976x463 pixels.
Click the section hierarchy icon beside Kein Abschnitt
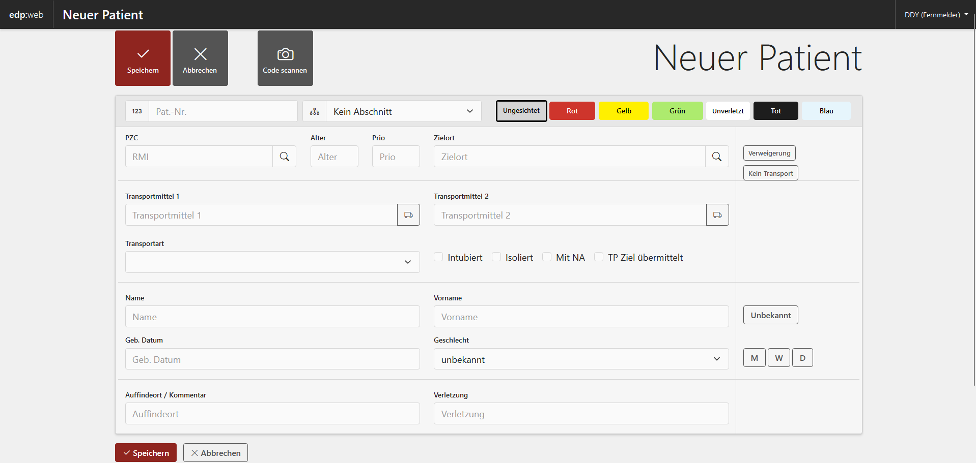click(315, 111)
